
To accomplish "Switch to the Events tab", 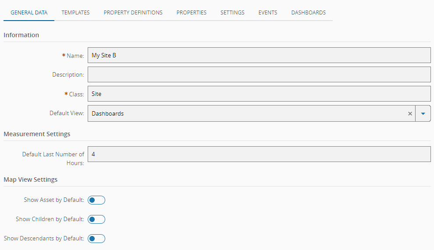I will point(267,13).
